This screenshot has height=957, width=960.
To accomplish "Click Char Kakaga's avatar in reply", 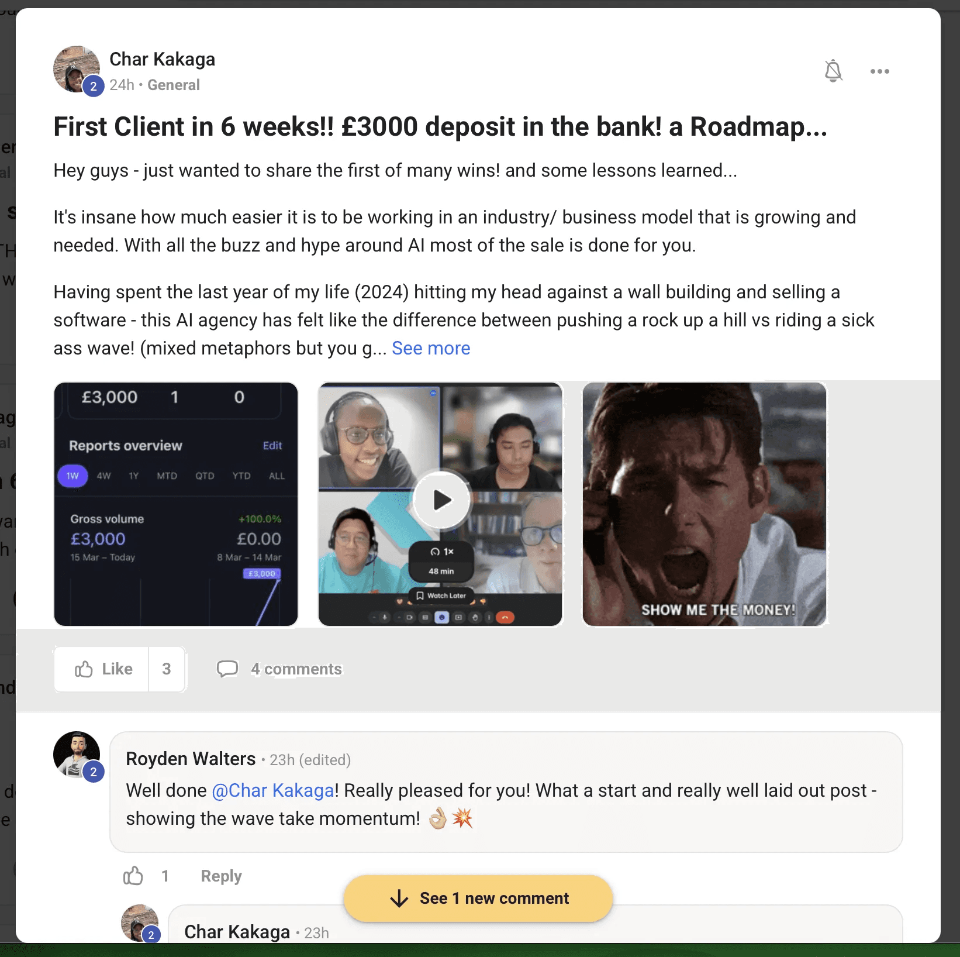I will pos(140,923).
